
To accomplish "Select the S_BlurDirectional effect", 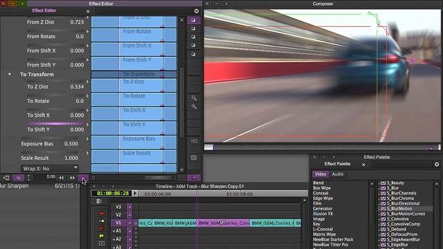I will click(x=403, y=203).
